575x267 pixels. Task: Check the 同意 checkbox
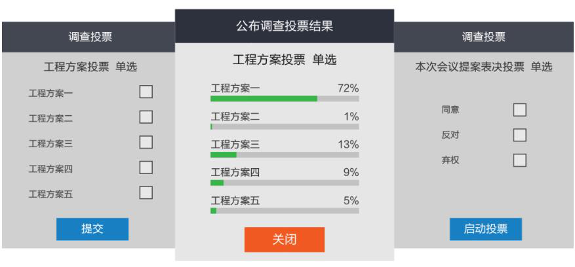520,110
